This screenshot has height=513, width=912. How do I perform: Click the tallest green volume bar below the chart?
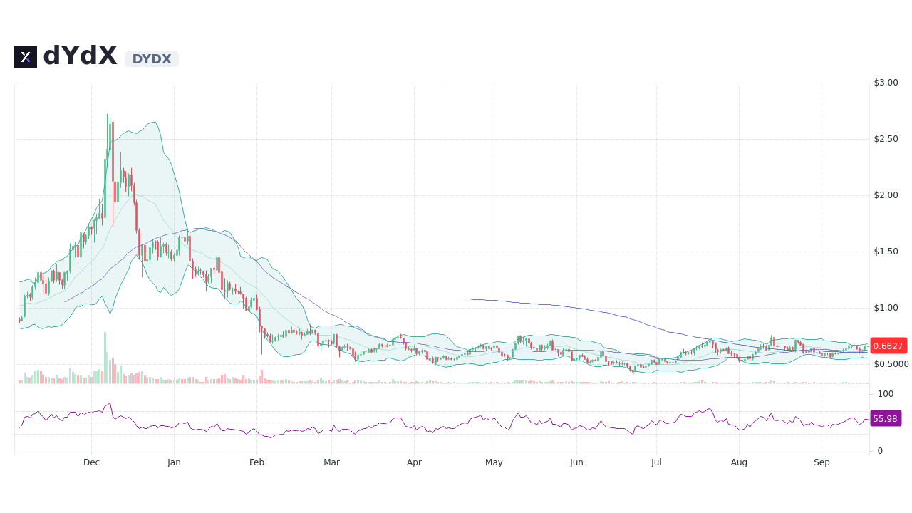point(105,356)
